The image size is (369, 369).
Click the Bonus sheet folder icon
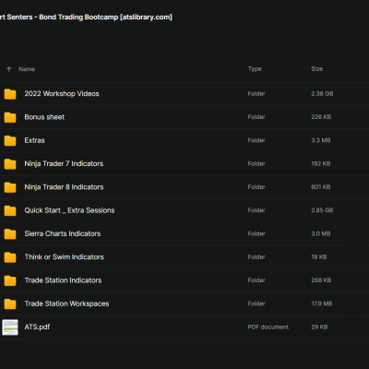10,117
